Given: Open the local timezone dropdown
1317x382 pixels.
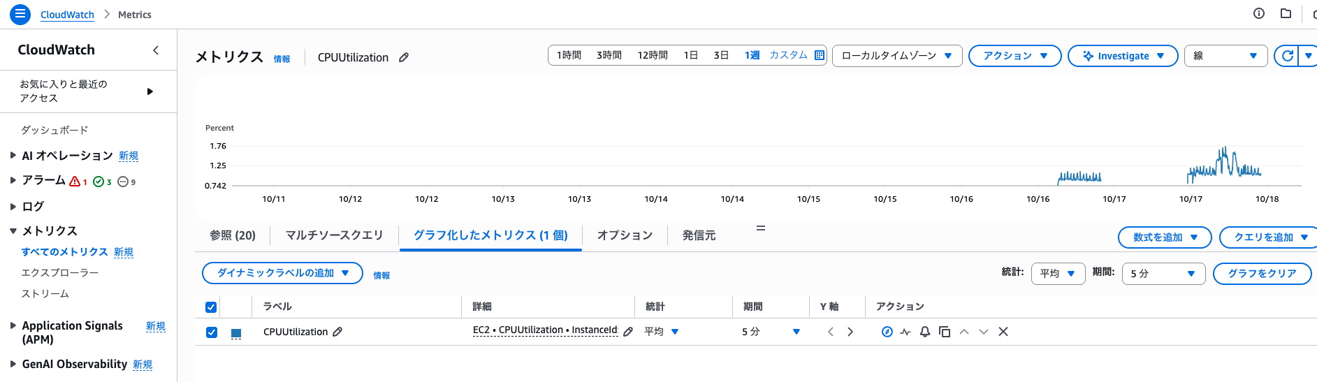Looking at the screenshot, I should tap(896, 56).
